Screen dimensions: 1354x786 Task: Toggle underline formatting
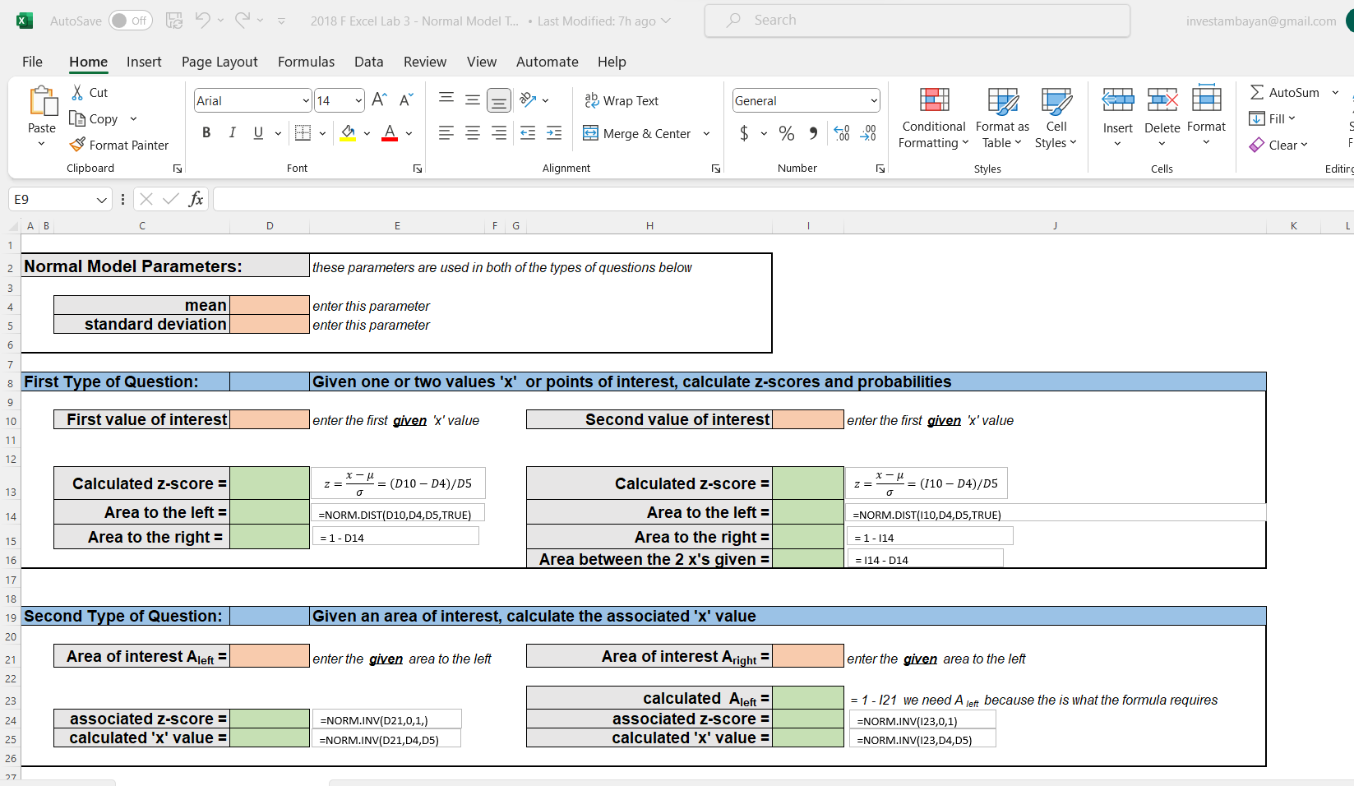[258, 132]
